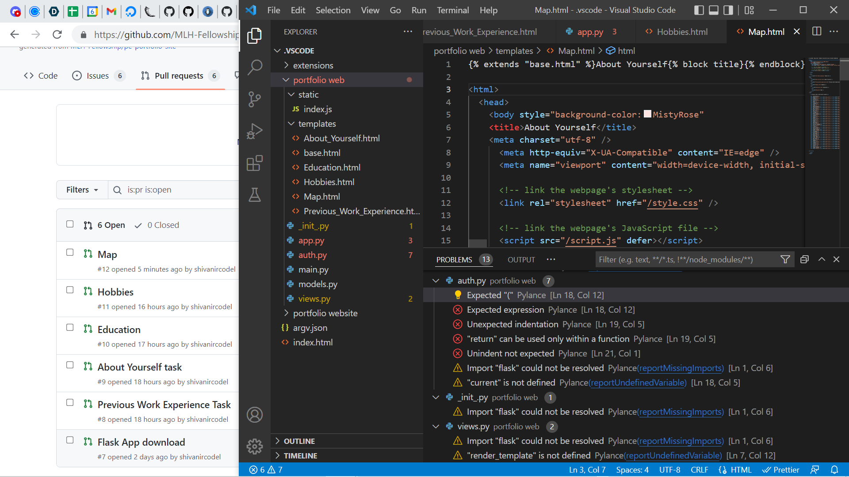Click the Split Editor Right icon
This screenshot has width=849, height=477.
pyautogui.click(x=817, y=31)
